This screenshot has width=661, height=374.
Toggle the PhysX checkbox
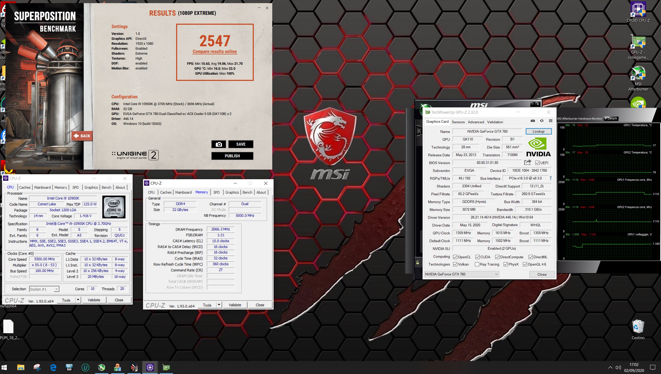(505, 264)
